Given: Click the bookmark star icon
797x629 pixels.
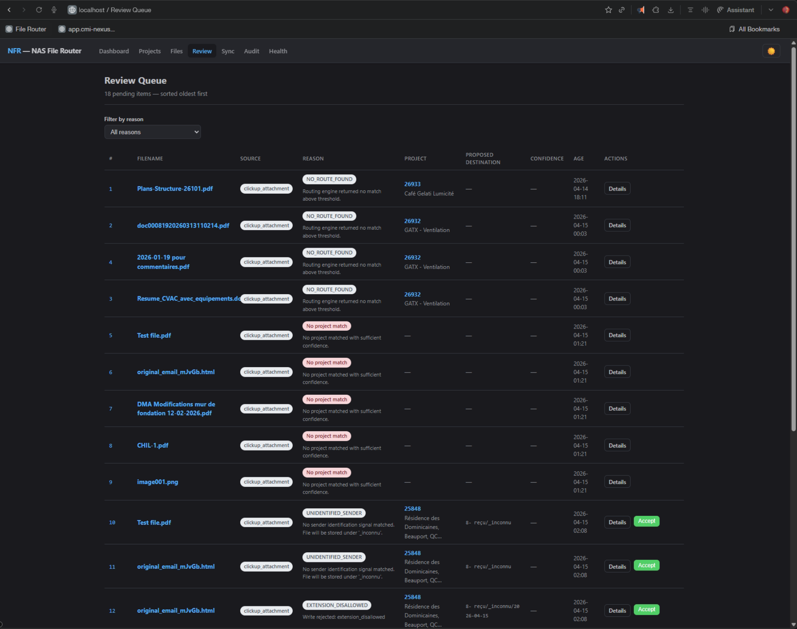Looking at the screenshot, I should click(608, 10).
